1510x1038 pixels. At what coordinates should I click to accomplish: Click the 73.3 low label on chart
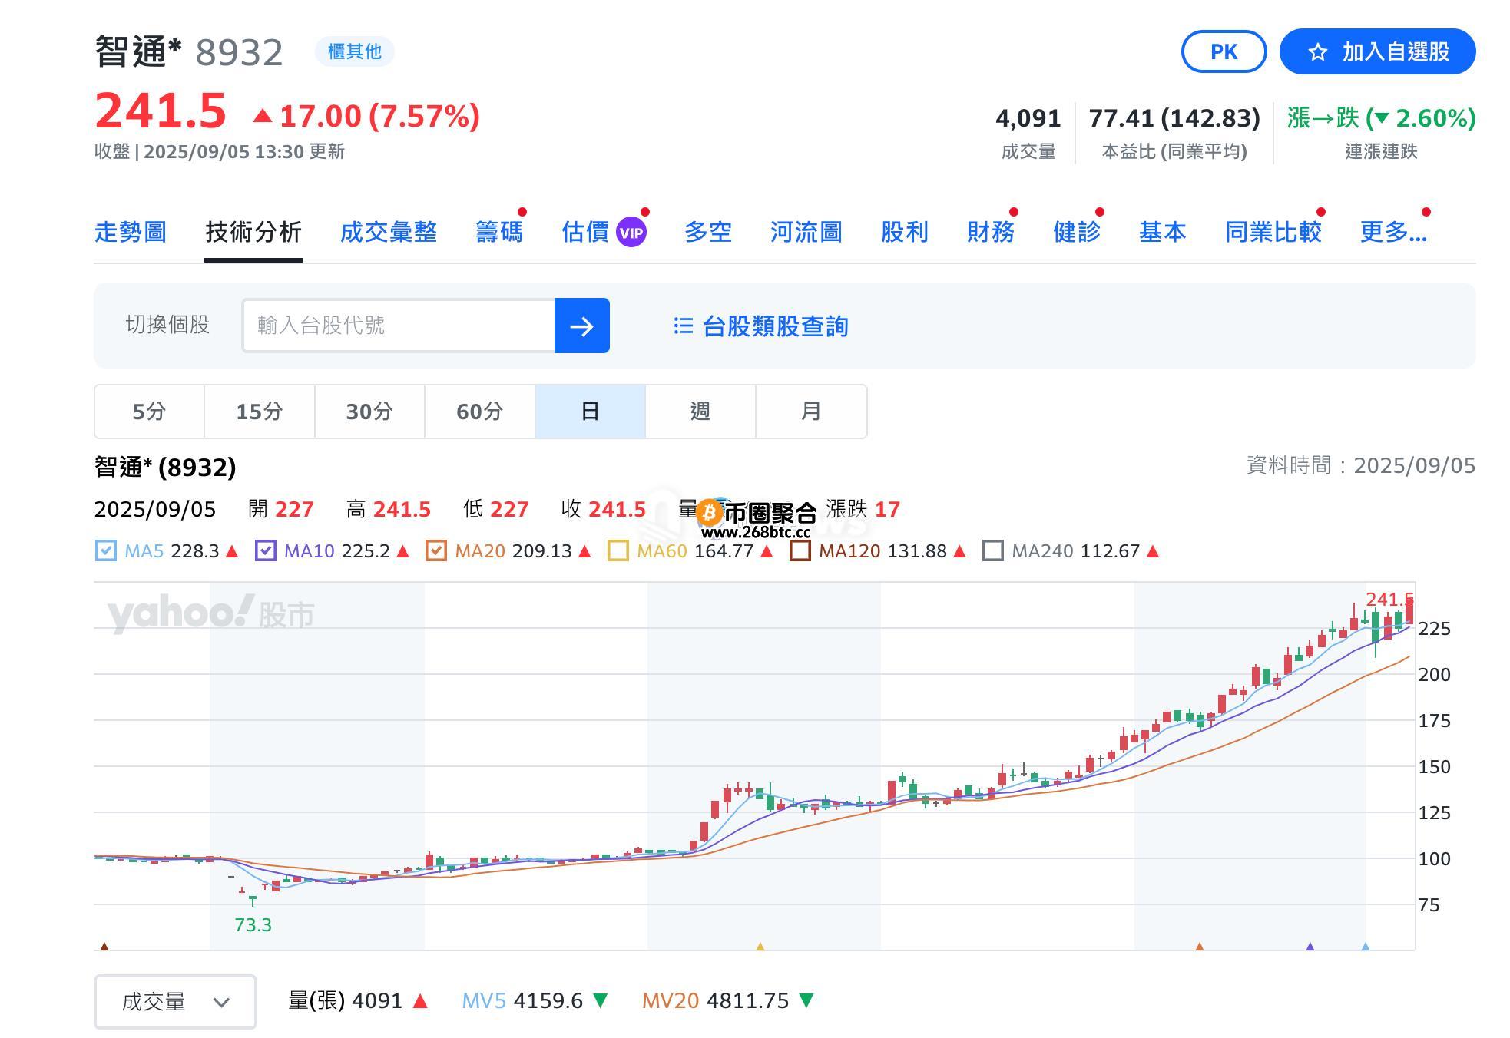253,925
